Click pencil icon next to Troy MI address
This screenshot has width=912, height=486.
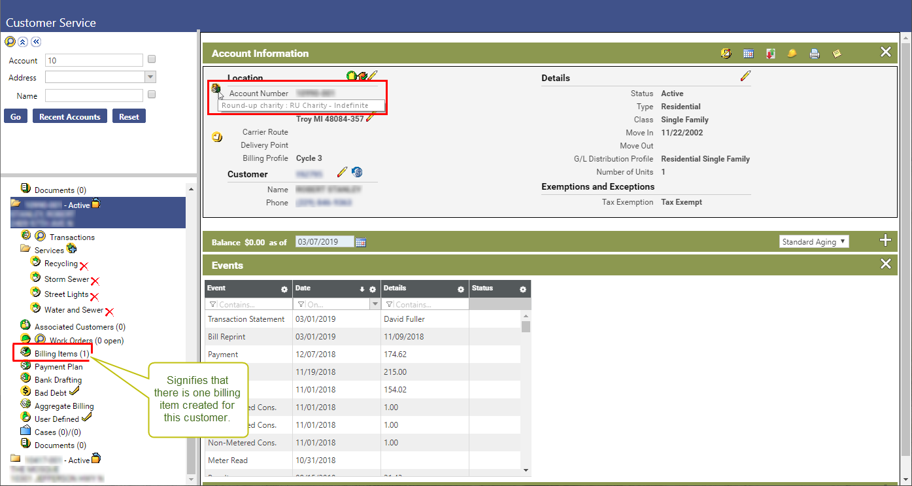[371, 117]
